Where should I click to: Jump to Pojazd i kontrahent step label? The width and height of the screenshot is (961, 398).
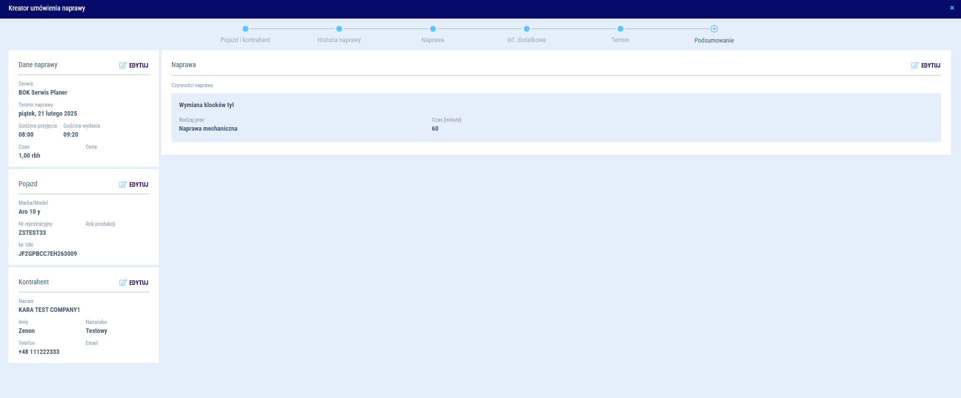point(245,40)
